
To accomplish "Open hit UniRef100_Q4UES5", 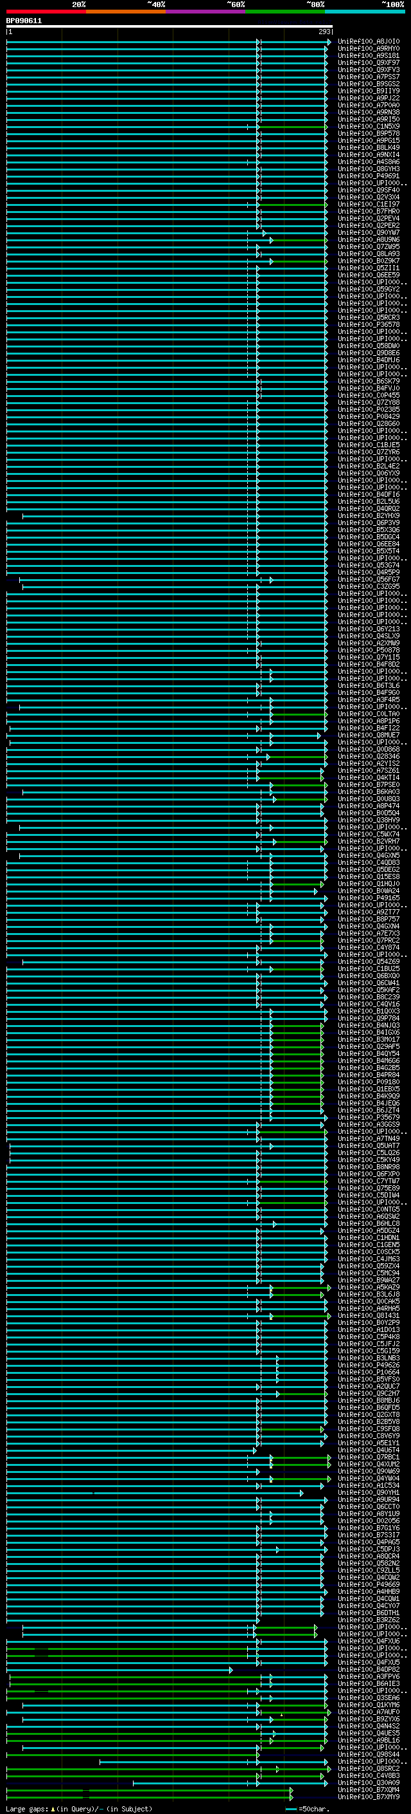I will (368, 1733).
